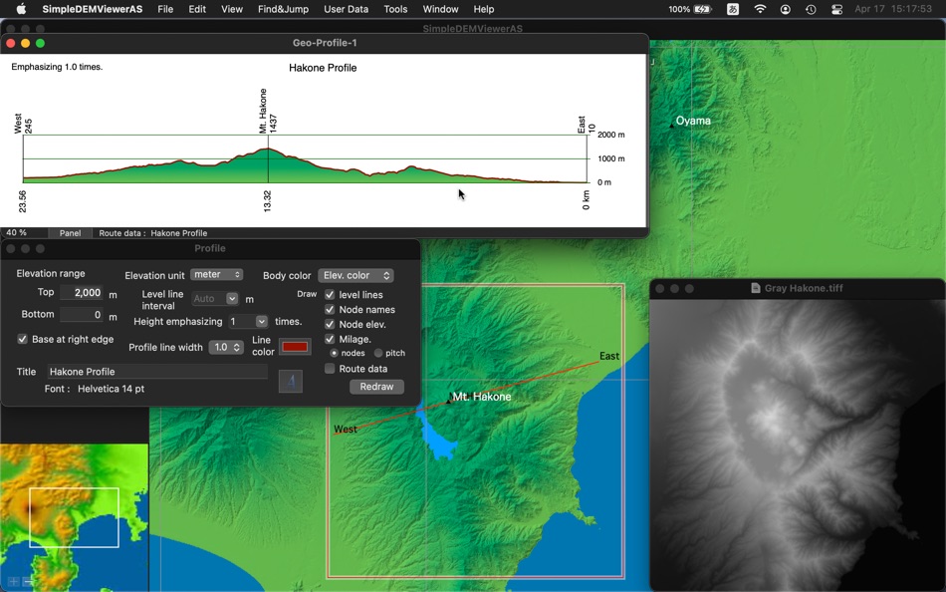Click the Line color red swatch

295,347
